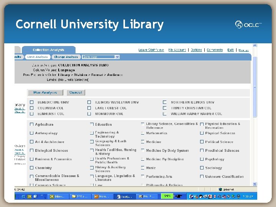Tick the Music checkbox
The width and height of the screenshot is (276, 207).
click(x=143, y=168)
